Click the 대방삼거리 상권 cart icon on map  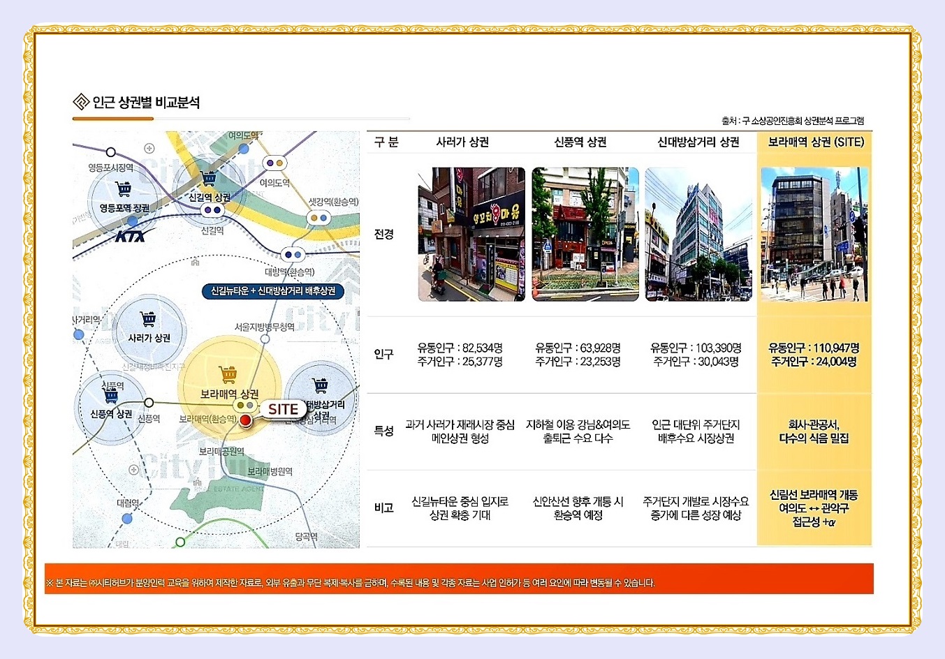pos(320,385)
